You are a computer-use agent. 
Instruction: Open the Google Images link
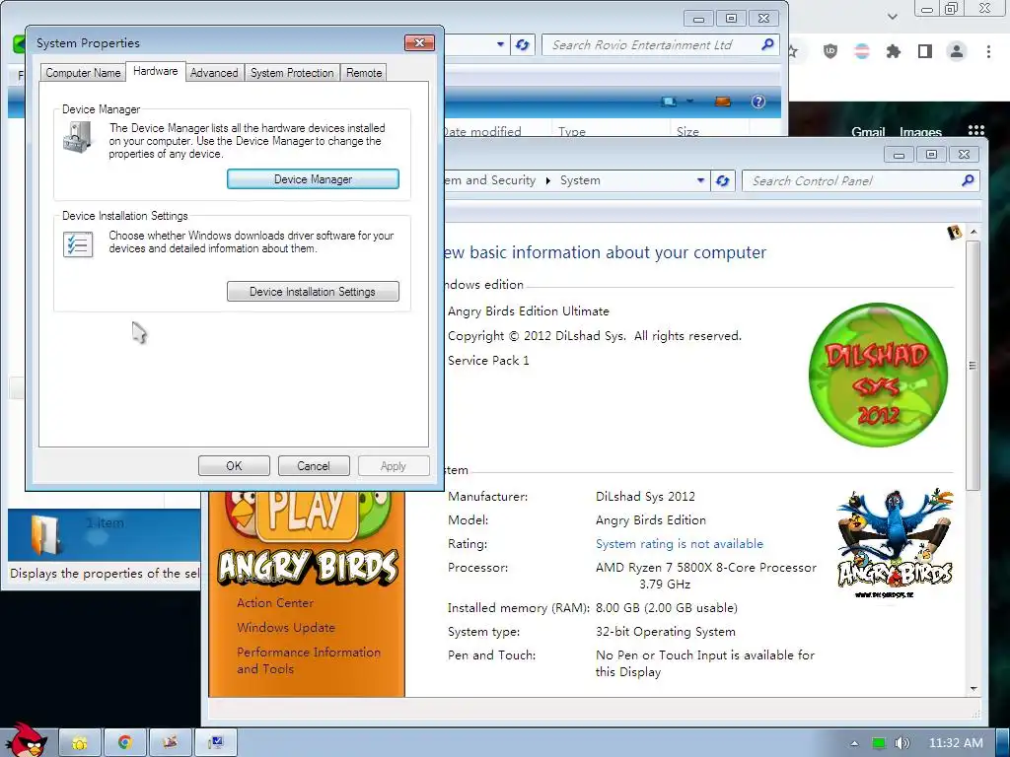click(920, 131)
